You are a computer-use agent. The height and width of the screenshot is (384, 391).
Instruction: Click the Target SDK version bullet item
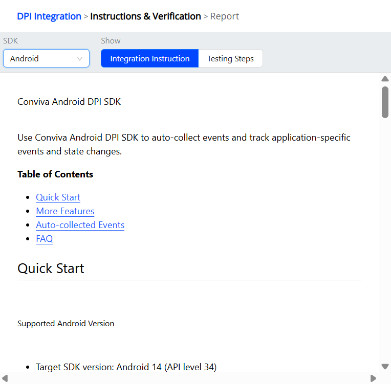pos(126,367)
